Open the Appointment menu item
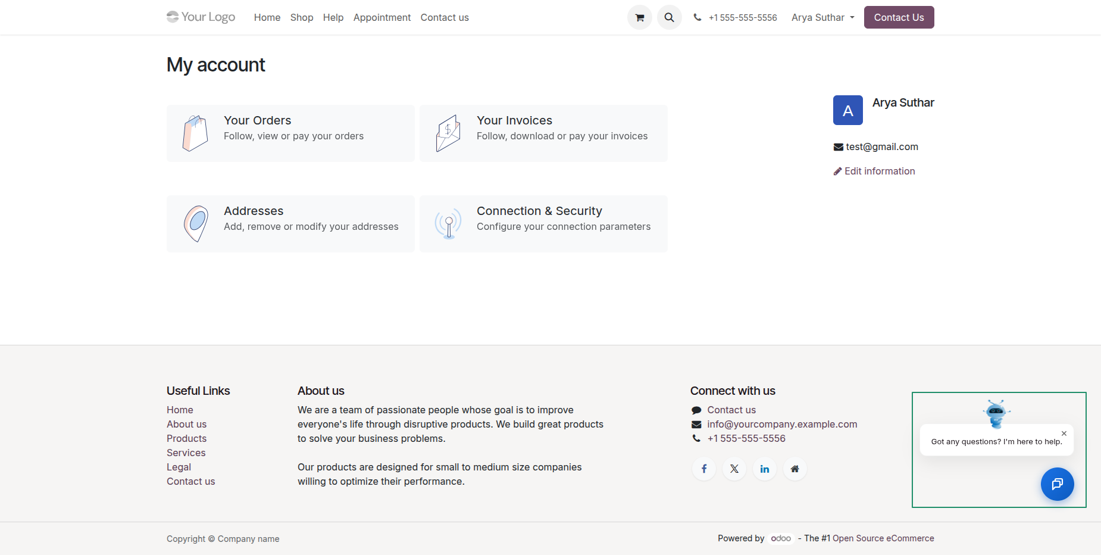The height and width of the screenshot is (555, 1101). click(x=382, y=17)
